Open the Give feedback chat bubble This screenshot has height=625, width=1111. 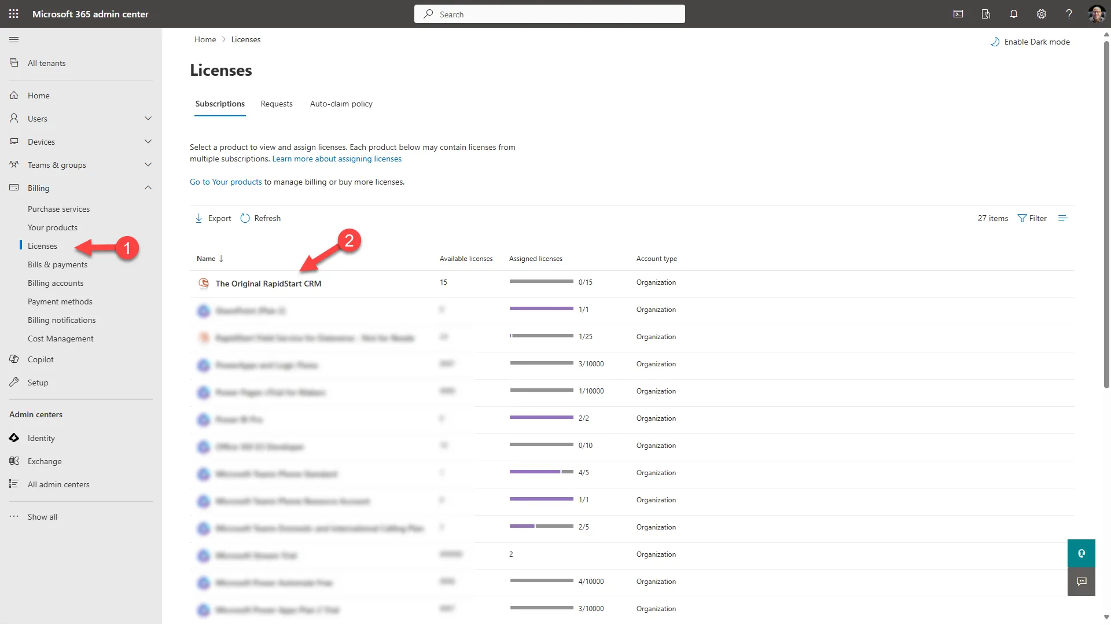pyautogui.click(x=1081, y=582)
